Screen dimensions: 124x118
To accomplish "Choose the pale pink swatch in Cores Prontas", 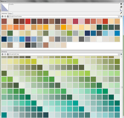I will [x=82, y=21].
